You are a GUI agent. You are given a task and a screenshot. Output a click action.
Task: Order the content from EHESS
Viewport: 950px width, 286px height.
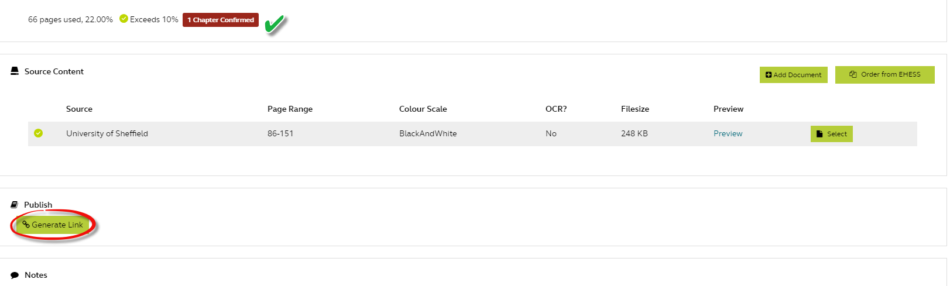(884, 74)
